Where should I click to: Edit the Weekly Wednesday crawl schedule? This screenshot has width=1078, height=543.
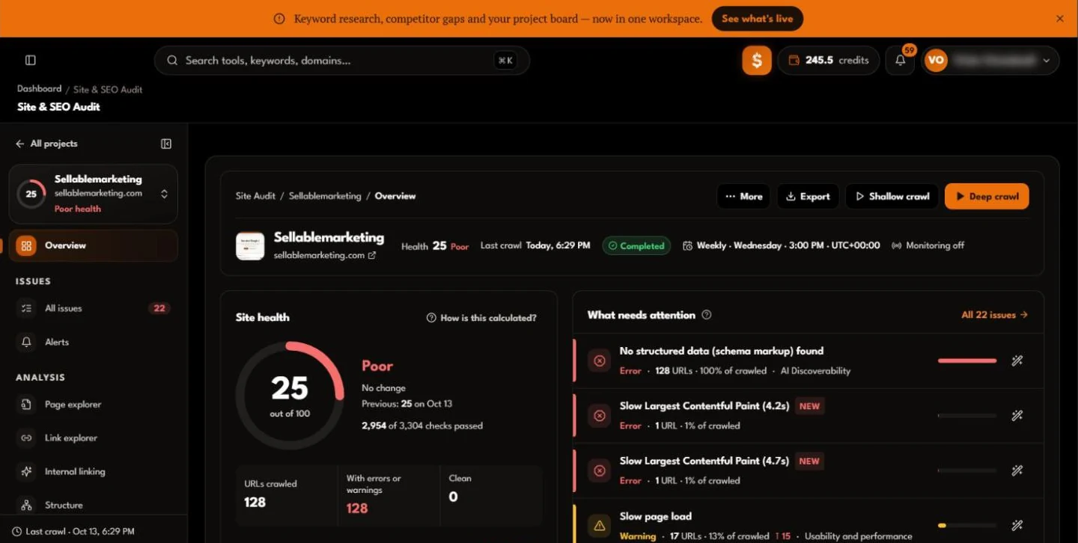point(782,245)
